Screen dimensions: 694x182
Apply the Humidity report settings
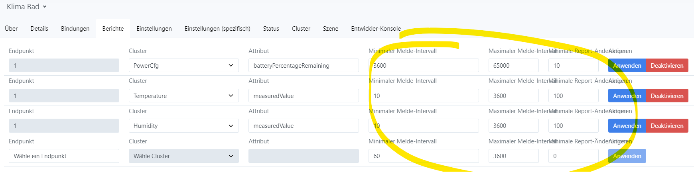click(627, 126)
